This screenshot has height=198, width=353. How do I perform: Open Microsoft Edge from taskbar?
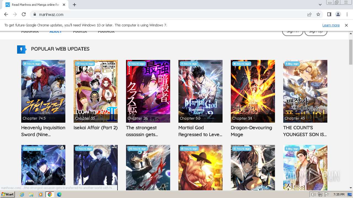[x=59, y=194]
